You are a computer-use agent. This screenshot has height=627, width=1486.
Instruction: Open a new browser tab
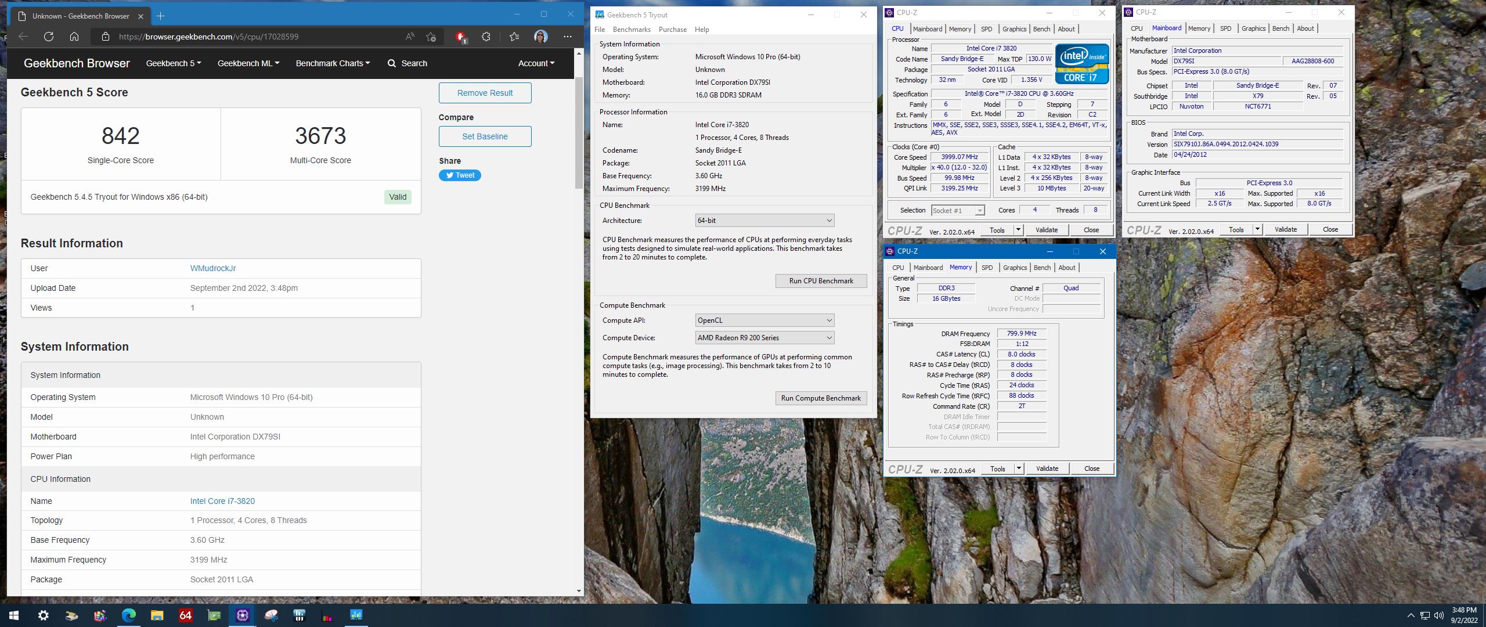coord(161,16)
